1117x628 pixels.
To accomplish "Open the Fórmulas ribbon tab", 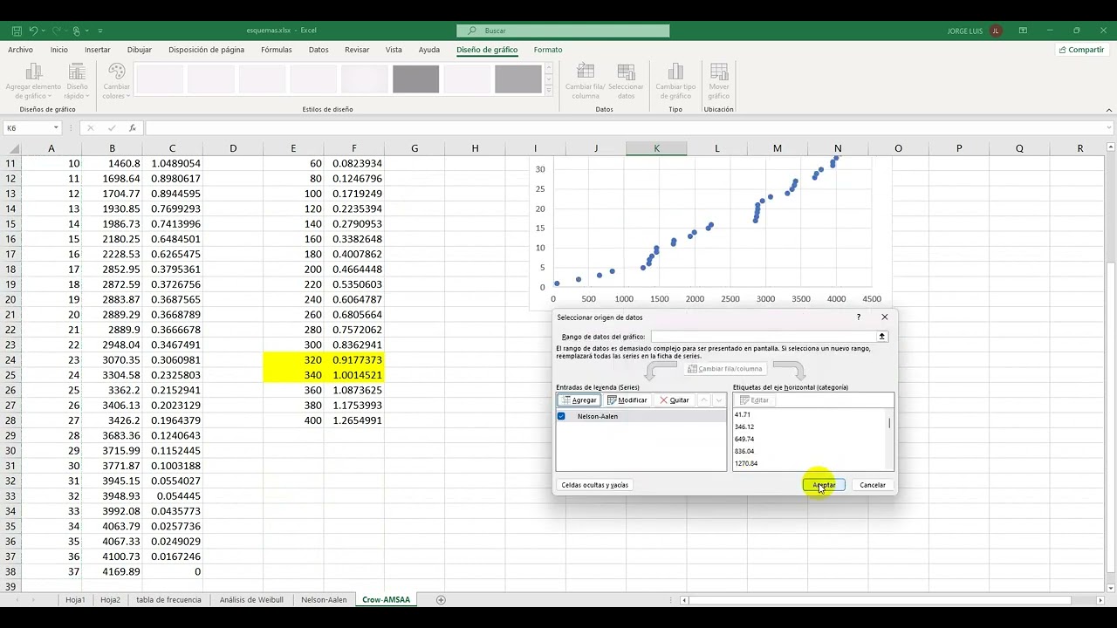I will tap(277, 50).
